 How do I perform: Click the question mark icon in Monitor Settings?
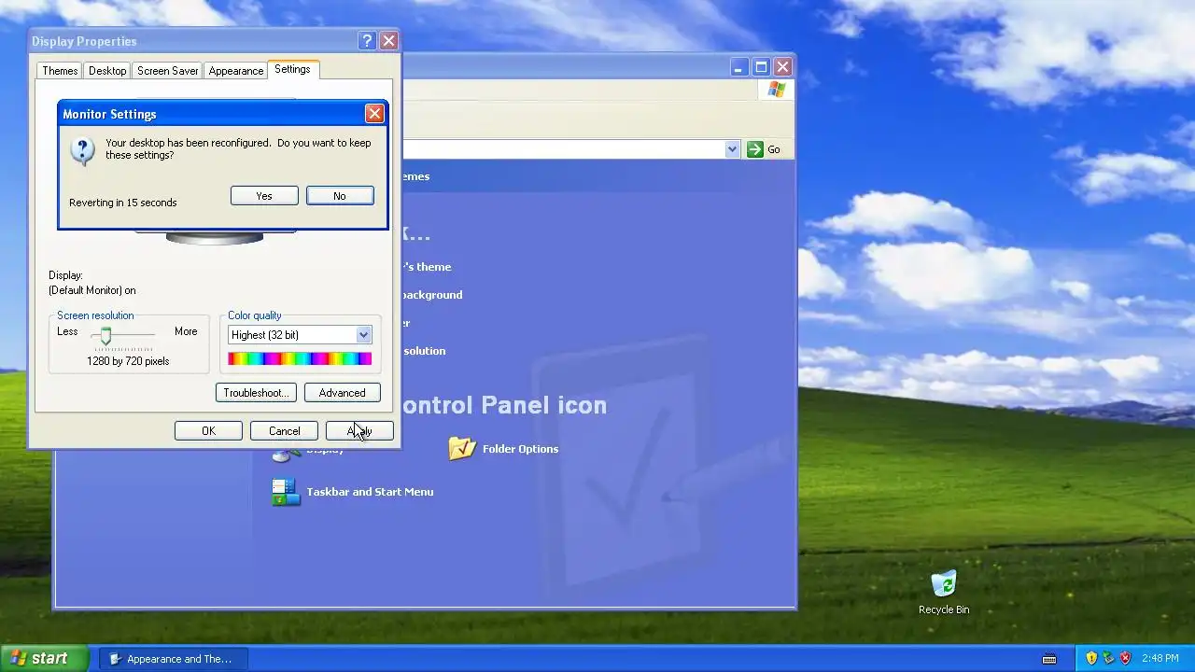82,150
